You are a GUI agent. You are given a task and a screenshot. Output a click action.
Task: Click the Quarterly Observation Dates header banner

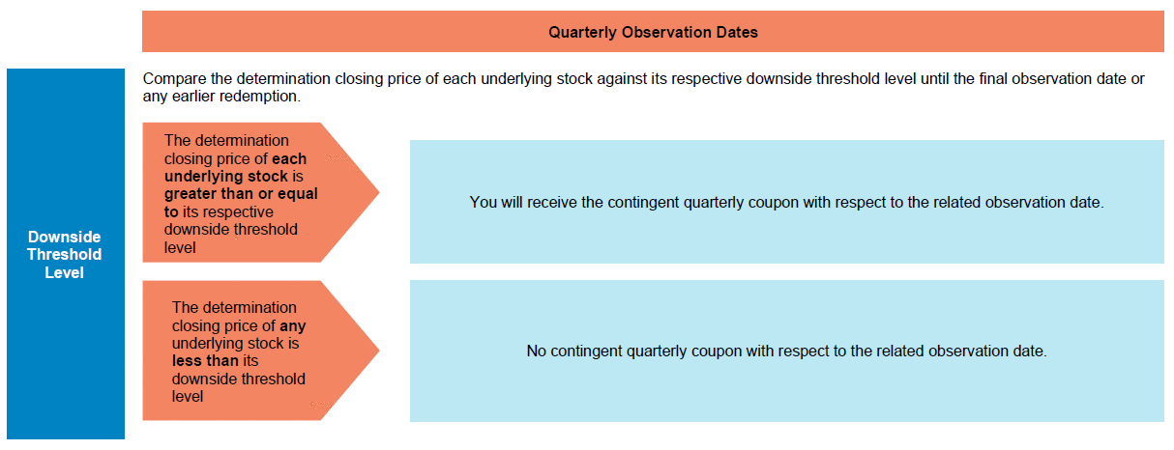(x=653, y=32)
